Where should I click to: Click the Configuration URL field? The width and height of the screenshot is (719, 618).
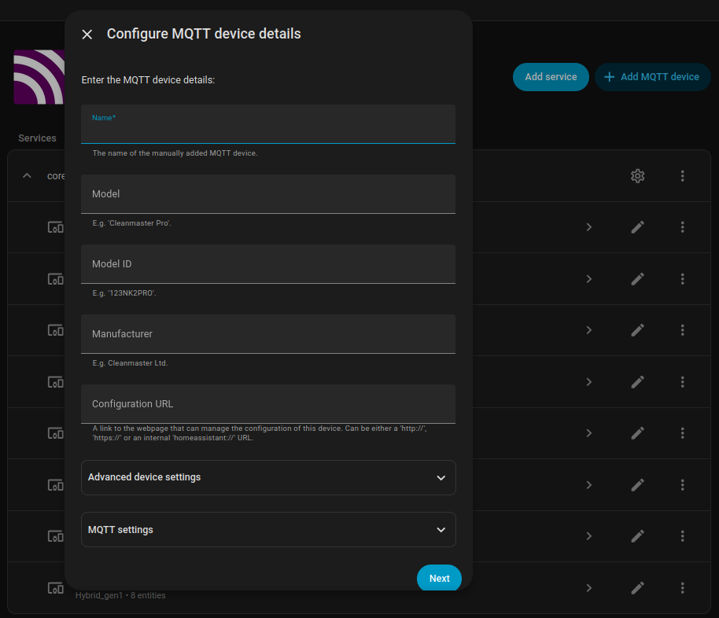[268, 404]
